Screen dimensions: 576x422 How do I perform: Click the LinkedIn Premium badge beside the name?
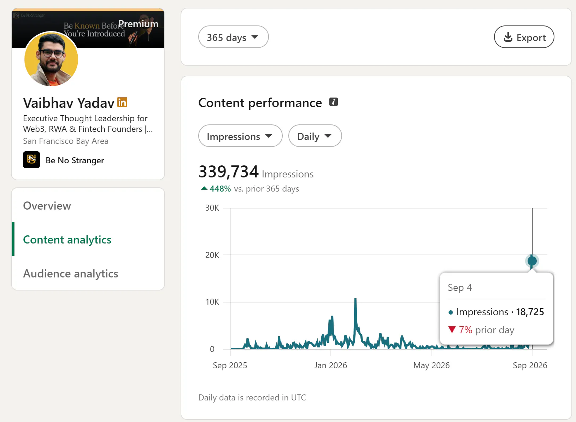pyautogui.click(x=122, y=102)
